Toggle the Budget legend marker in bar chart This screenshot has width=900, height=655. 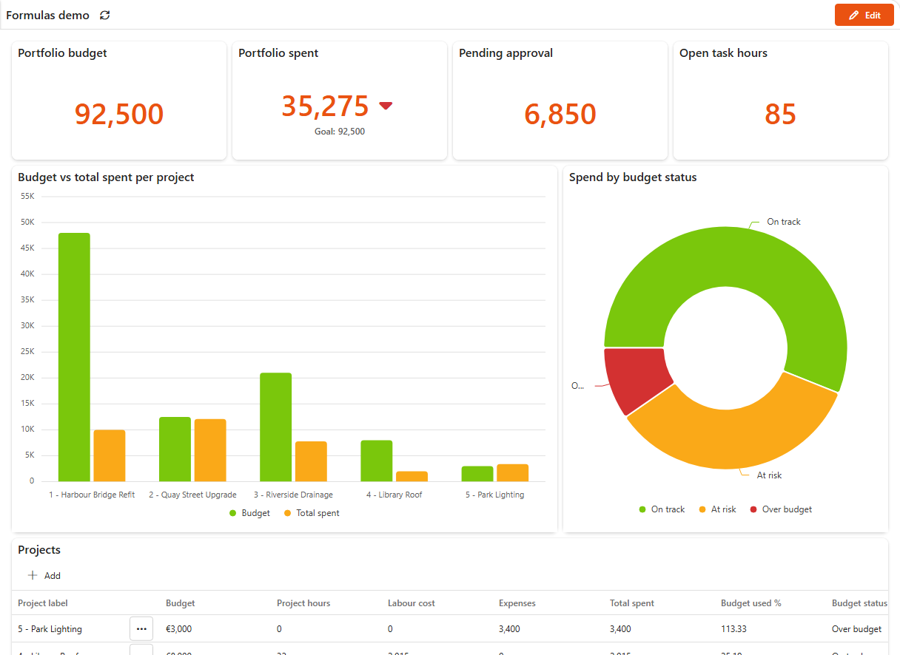(x=232, y=513)
